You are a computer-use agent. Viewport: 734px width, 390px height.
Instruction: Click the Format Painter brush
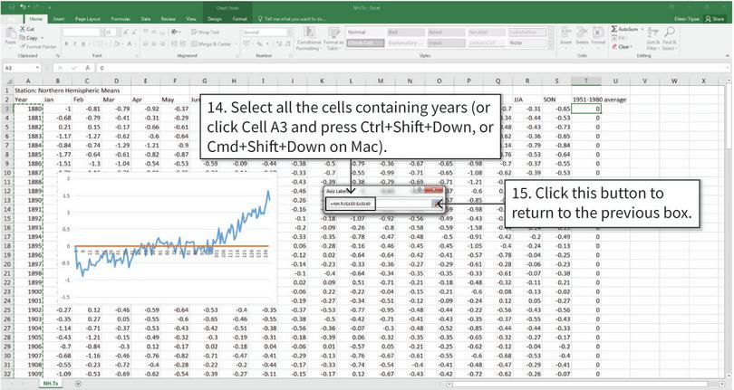point(23,47)
